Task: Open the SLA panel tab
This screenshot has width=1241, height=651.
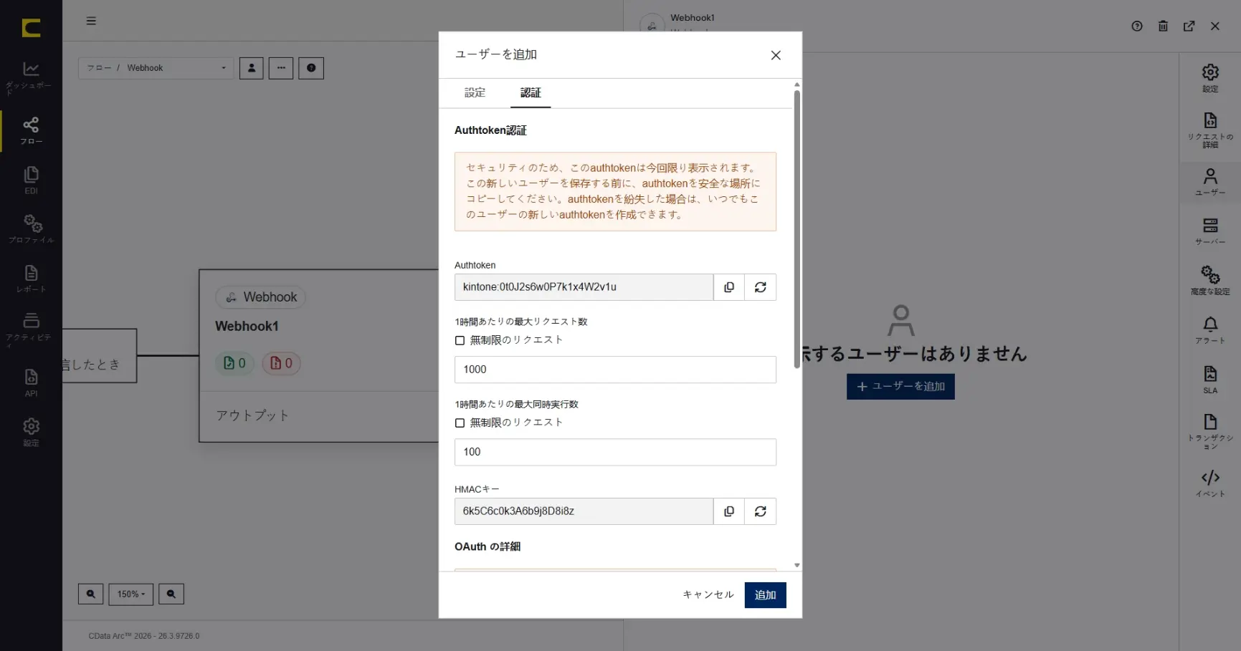Action: coord(1210,380)
